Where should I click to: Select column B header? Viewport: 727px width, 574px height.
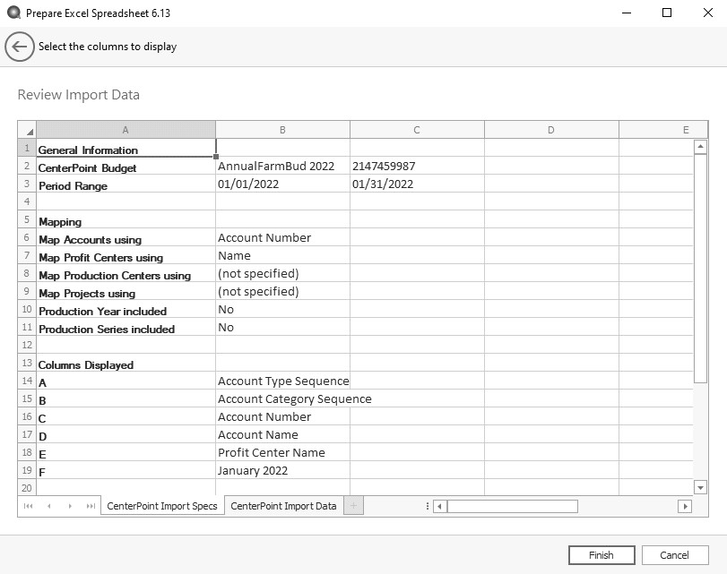pyautogui.click(x=282, y=130)
